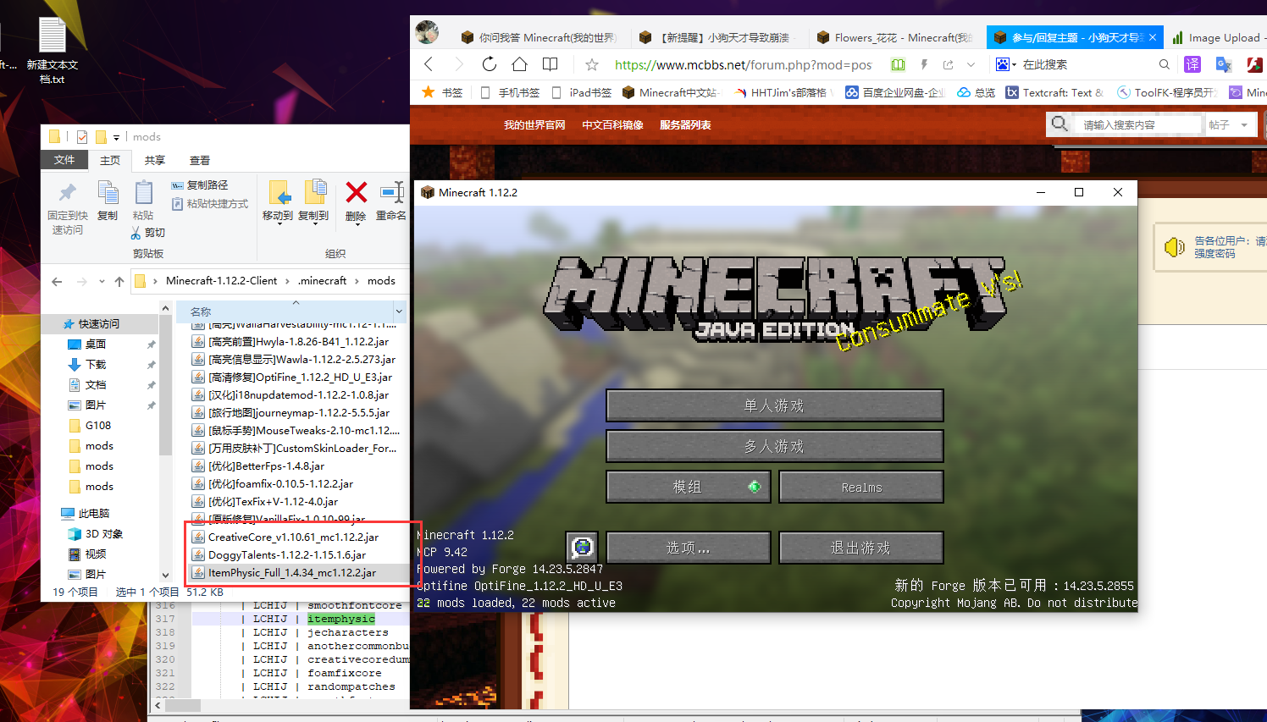Click the user avatar in the browser
The image size is (1267, 722).
click(x=428, y=33)
